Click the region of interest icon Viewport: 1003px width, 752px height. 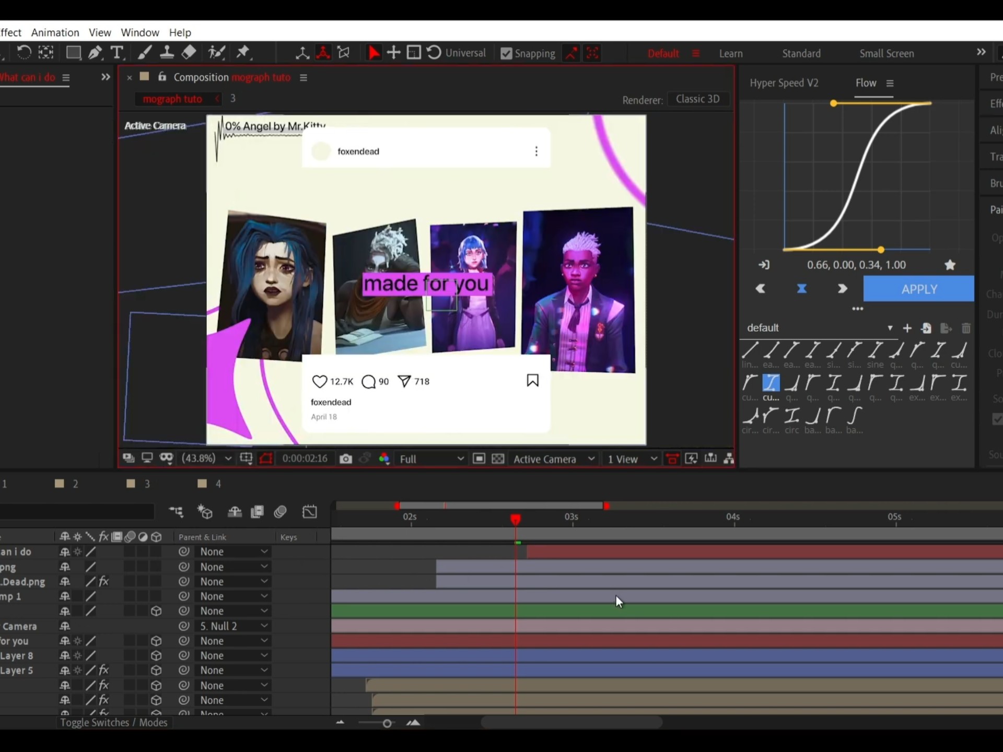pos(479,459)
